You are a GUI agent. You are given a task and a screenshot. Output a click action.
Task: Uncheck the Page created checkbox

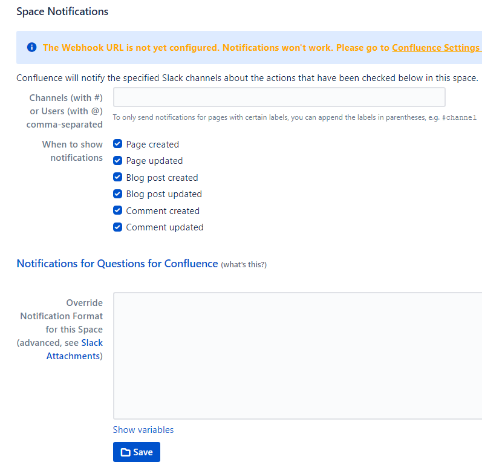point(118,145)
